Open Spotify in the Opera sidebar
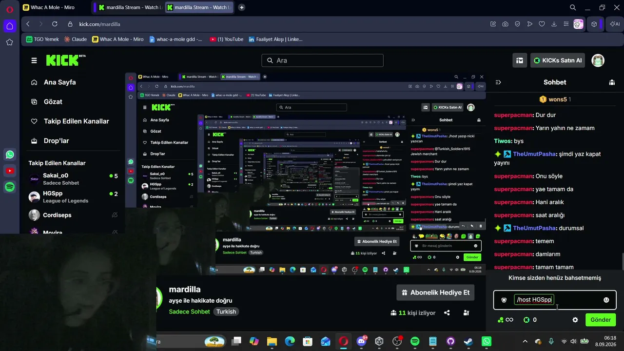 [10, 187]
